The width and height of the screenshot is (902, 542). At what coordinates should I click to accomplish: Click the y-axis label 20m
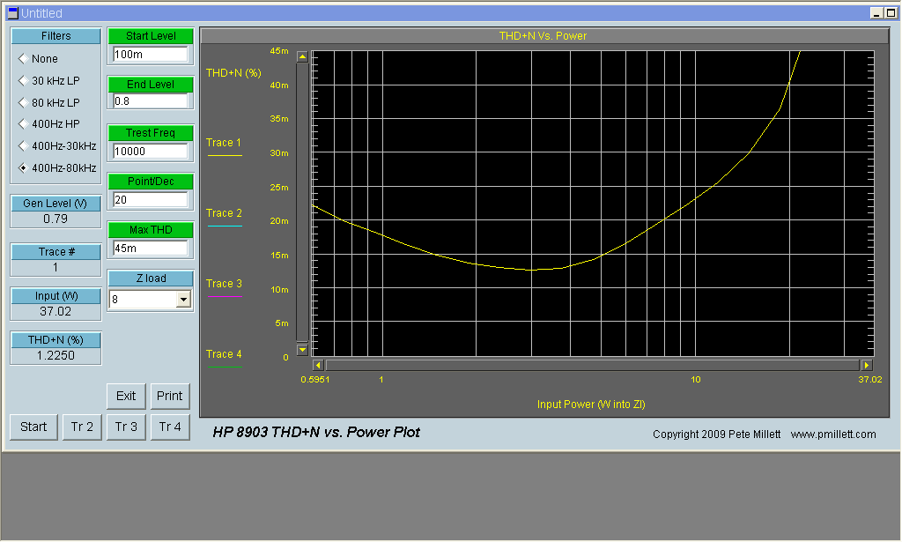(279, 221)
